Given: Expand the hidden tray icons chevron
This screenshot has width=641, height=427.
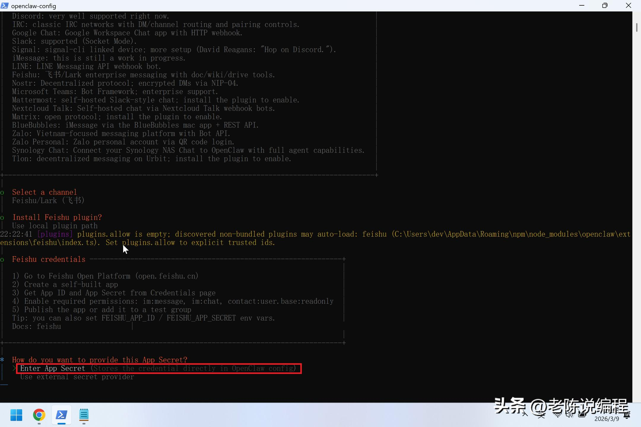Looking at the screenshot, I should (525, 415).
